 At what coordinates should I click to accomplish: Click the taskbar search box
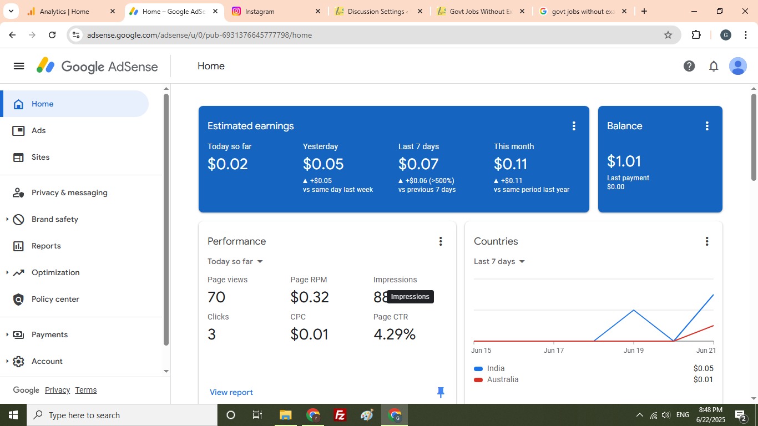pyautogui.click(x=122, y=415)
